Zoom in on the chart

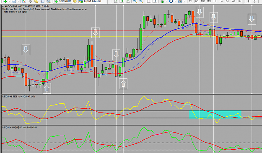[x=135, y=1]
